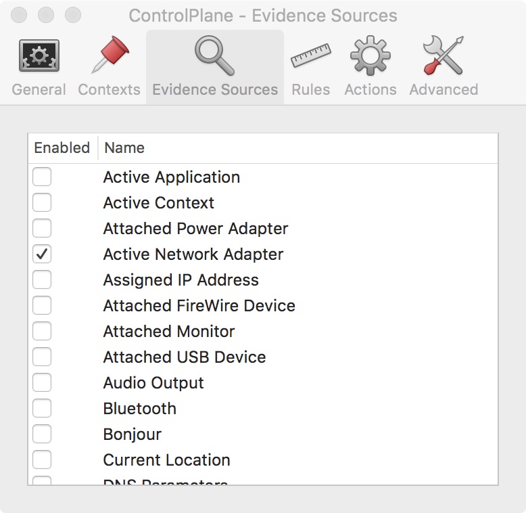Switch to the Actions tab label
Screen dimensions: 526x513
(x=370, y=89)
